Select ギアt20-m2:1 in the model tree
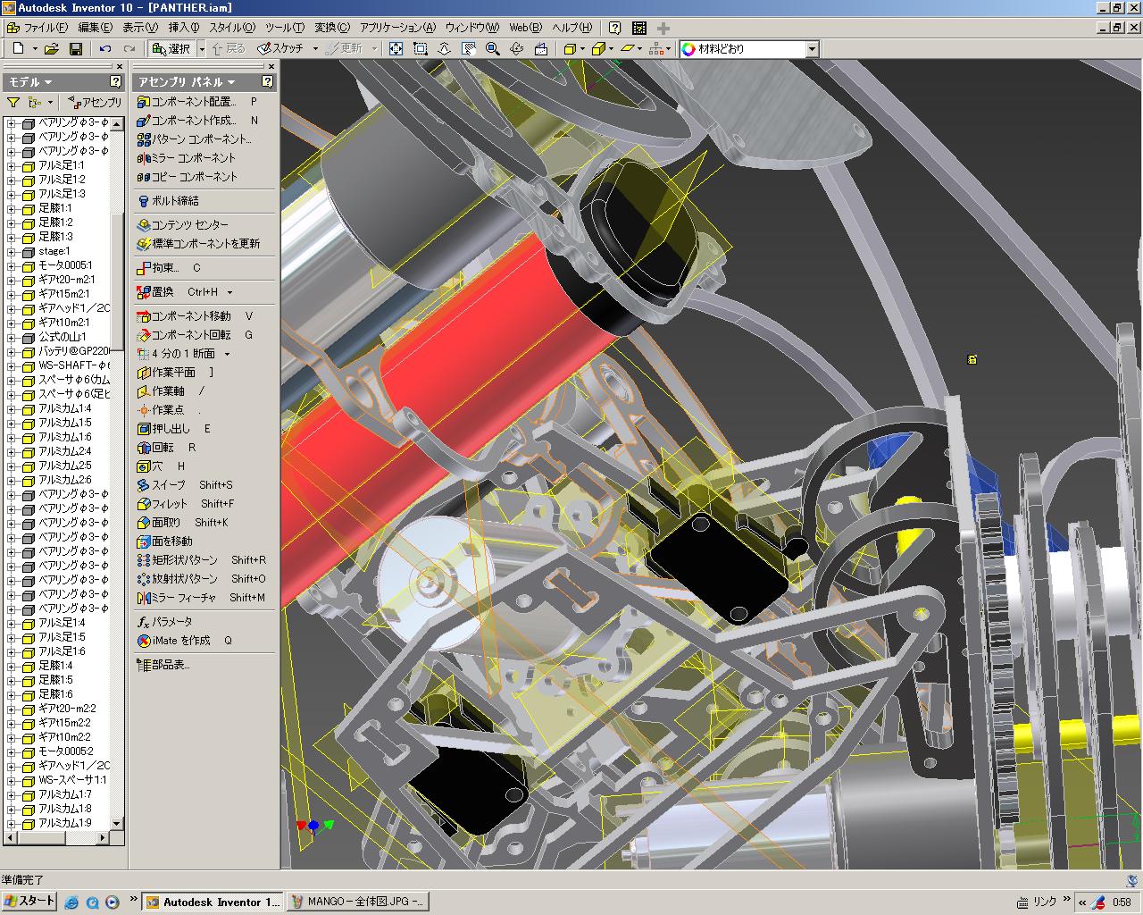The height and width of the screenshot is (915, 1143). [66, 280]
